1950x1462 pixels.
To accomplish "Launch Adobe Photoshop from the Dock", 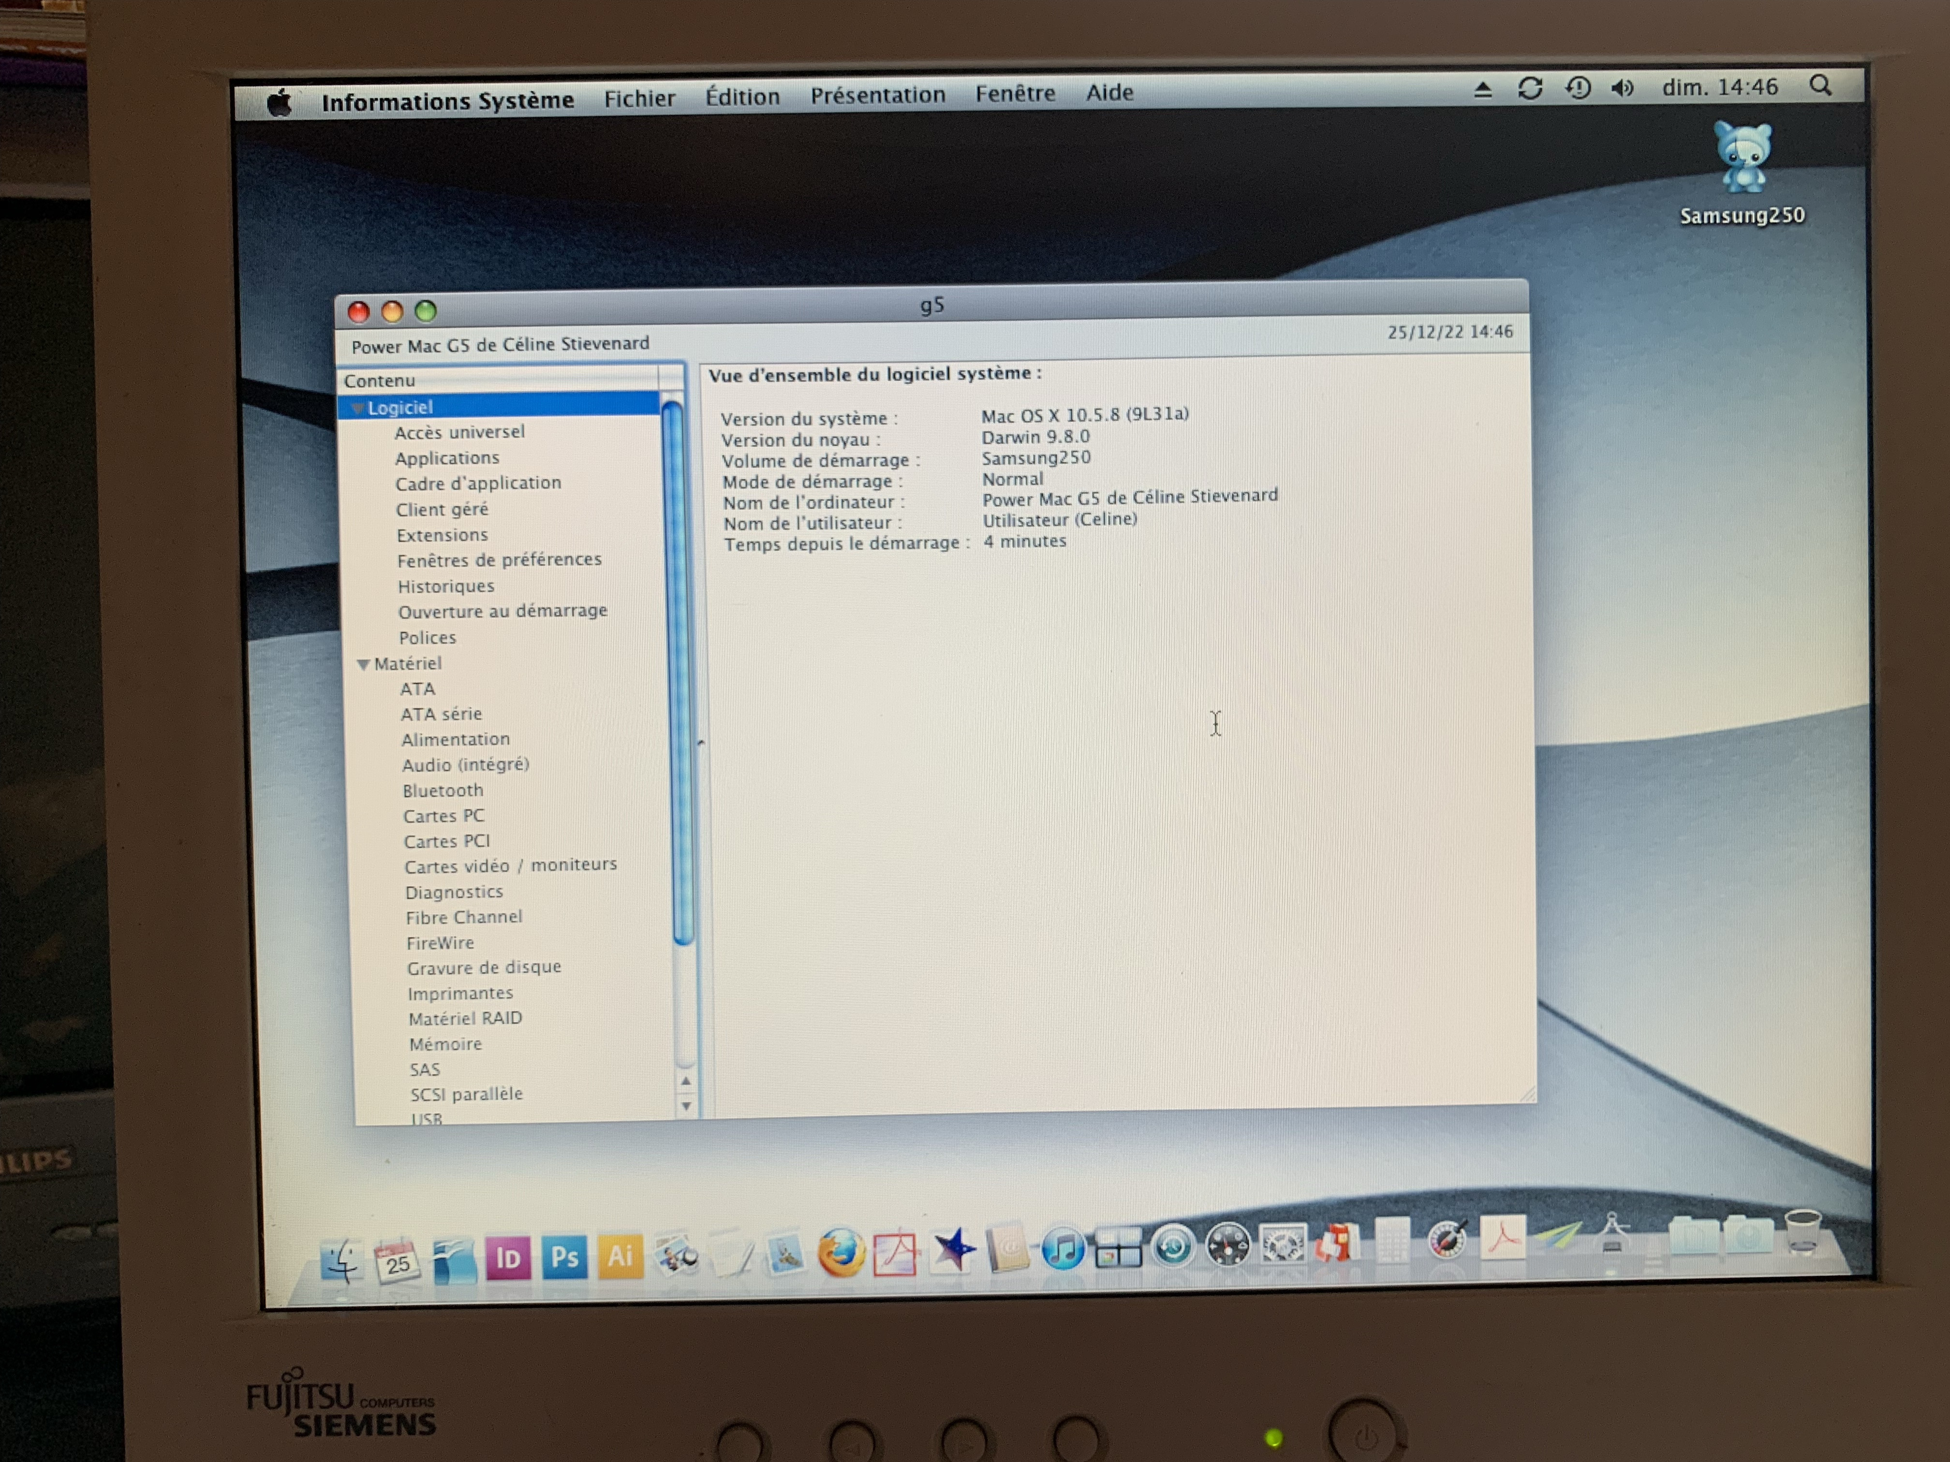I will click(564, 1257).
